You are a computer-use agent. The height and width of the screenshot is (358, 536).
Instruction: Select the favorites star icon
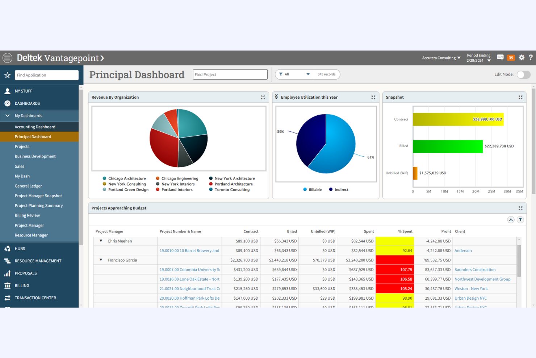tap(7, 75)
